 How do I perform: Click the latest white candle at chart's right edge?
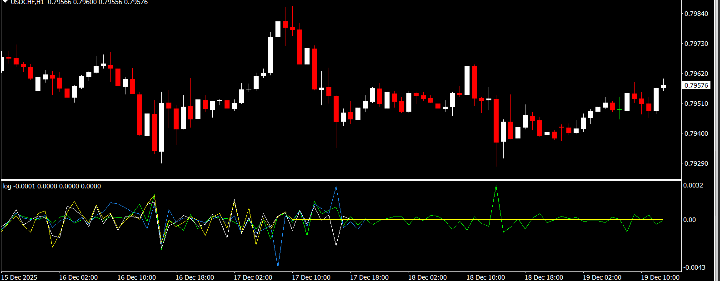664,86
